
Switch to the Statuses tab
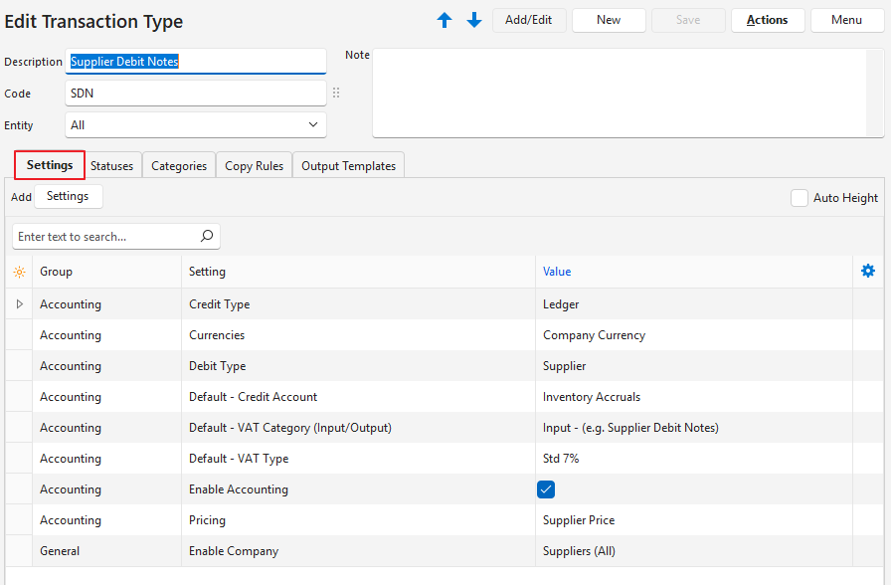click(112, 166)
